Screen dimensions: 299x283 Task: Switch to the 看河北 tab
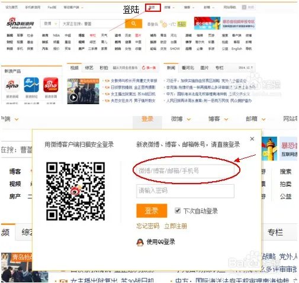point(188,68)
